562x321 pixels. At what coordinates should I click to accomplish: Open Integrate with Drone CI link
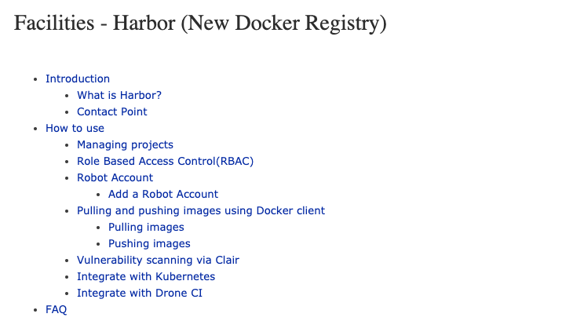click(140, 293)
